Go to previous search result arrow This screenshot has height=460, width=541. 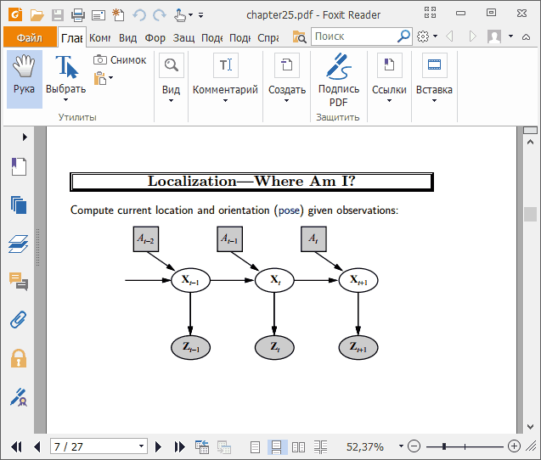(449, 36)
